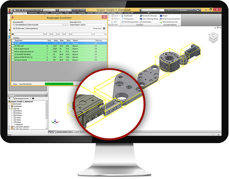Check the ATI-9120-005T-000-000.ipt row checkbox
The width and height of the screenshot is (229, 179).
(13, 54)
